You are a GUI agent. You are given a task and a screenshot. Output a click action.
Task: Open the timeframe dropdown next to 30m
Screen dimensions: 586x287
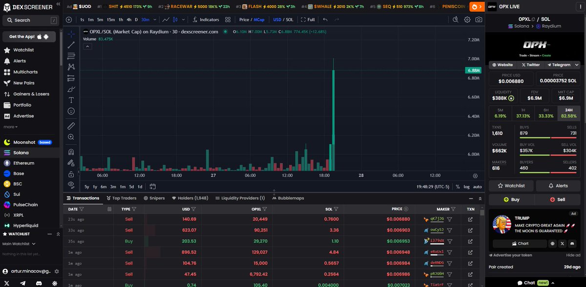tap(155, 19)
